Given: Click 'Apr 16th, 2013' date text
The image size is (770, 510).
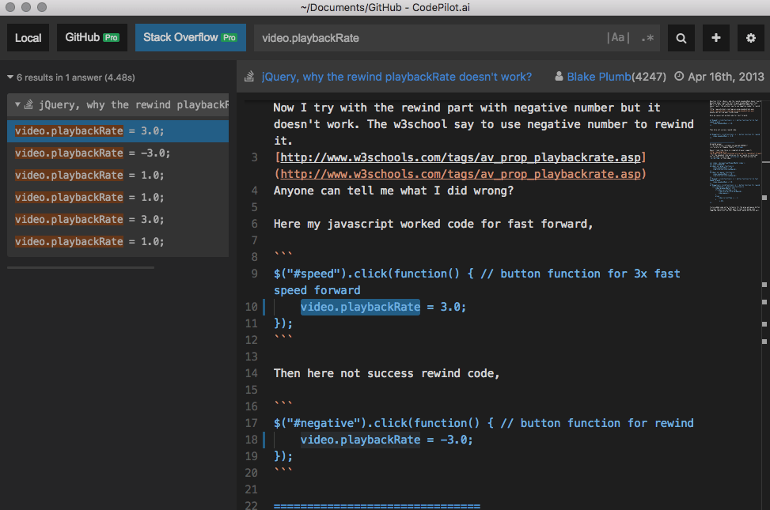Looking at the screenshot, I should [726, 77].
